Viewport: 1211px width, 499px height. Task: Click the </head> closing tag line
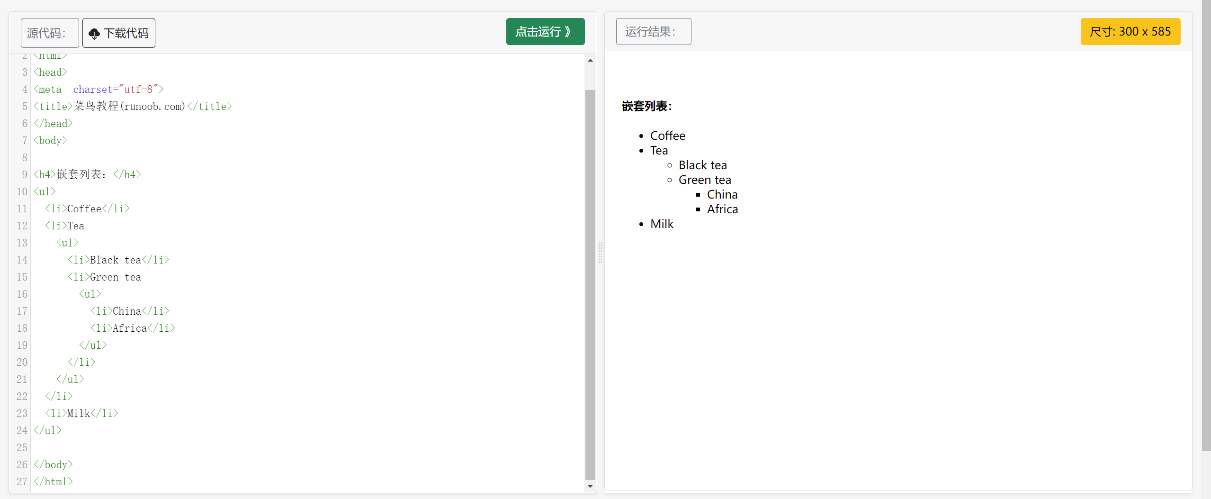(53, 123)
